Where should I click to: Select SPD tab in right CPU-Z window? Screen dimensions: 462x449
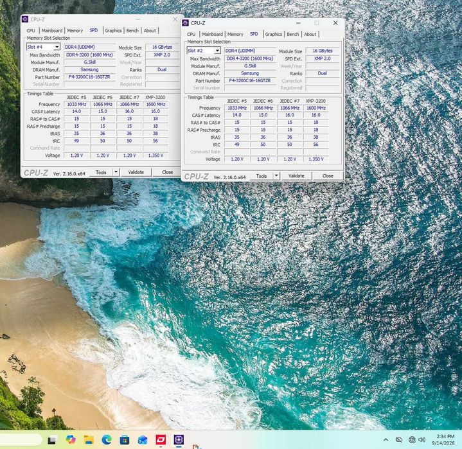coord(254,34)
